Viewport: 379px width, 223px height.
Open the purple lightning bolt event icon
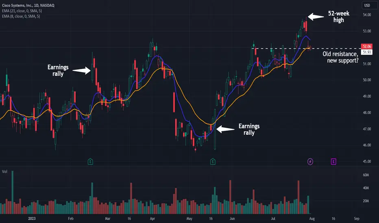[310, 161]
